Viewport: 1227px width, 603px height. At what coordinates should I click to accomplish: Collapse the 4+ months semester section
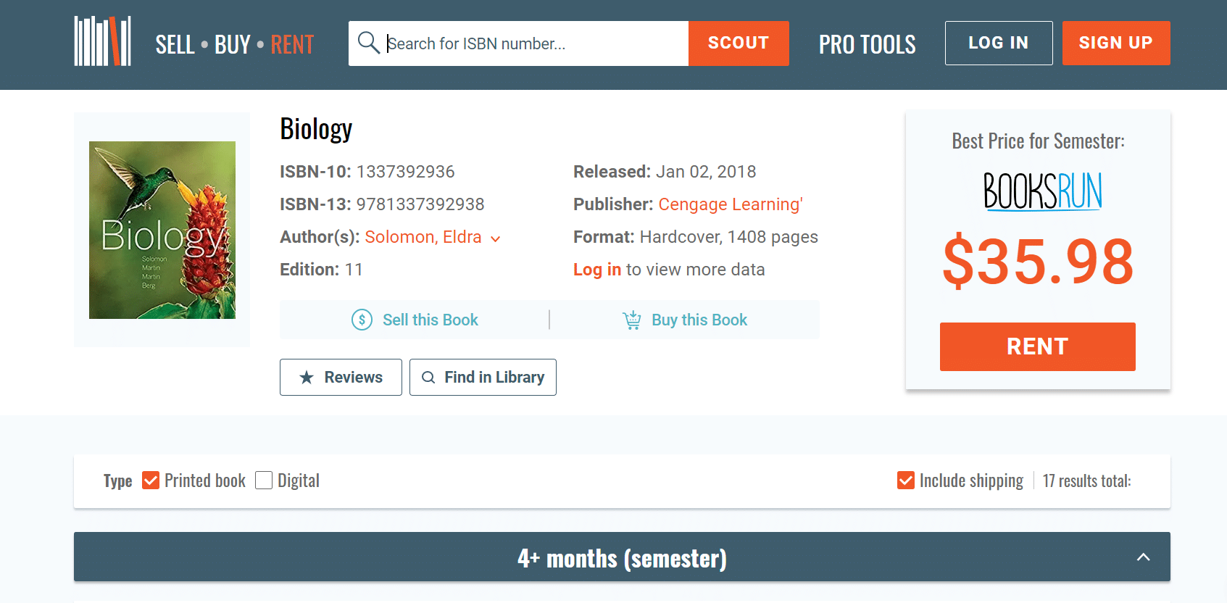click(1143, 557)
